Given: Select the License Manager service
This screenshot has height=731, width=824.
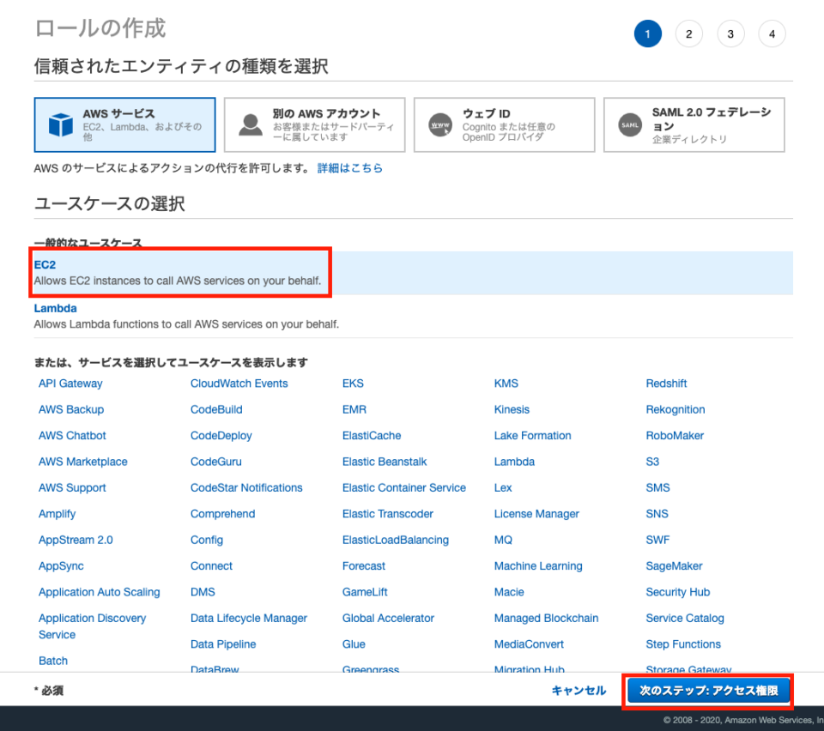Looking at the screenshot, I should (536, 514).
